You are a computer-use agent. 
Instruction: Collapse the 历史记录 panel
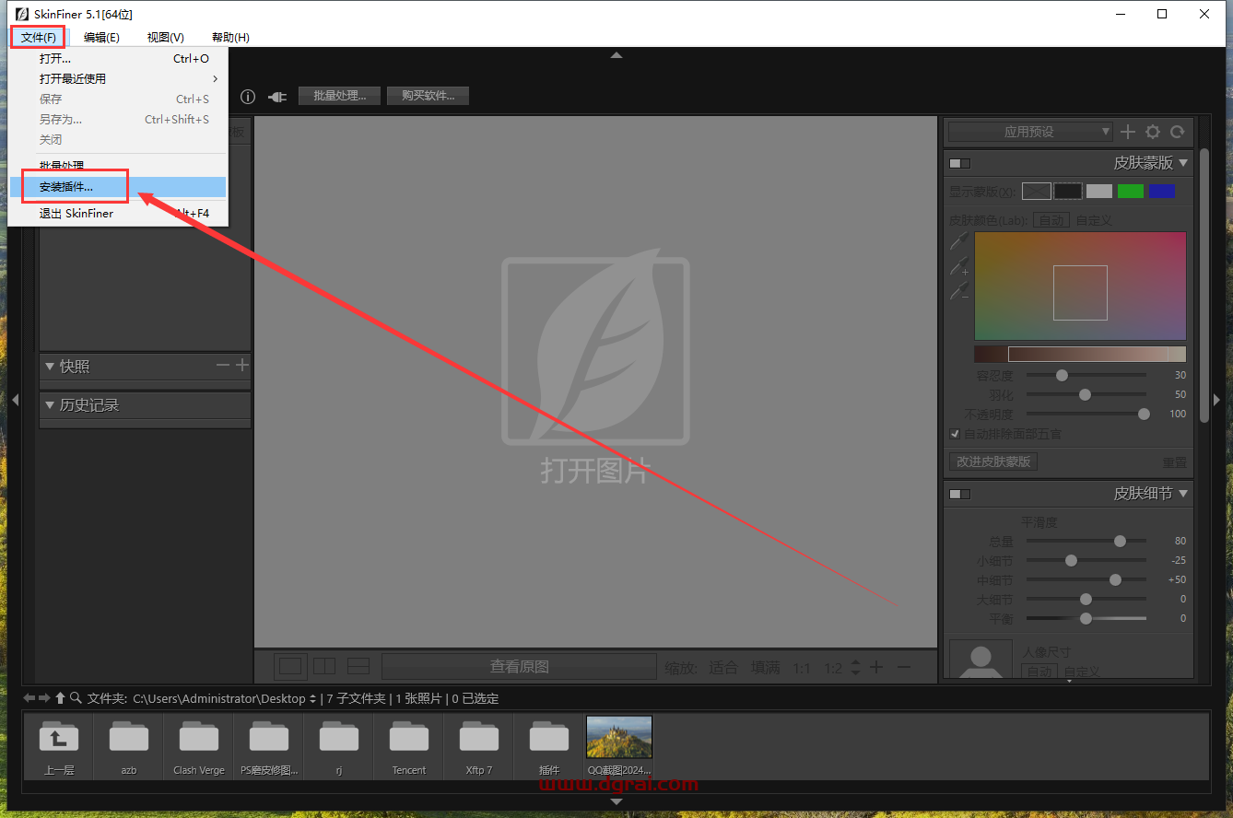[x=50, y=405]
